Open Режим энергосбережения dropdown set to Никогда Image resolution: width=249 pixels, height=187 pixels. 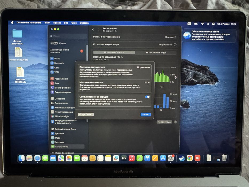pyautogui.click(x=171, y=37)
